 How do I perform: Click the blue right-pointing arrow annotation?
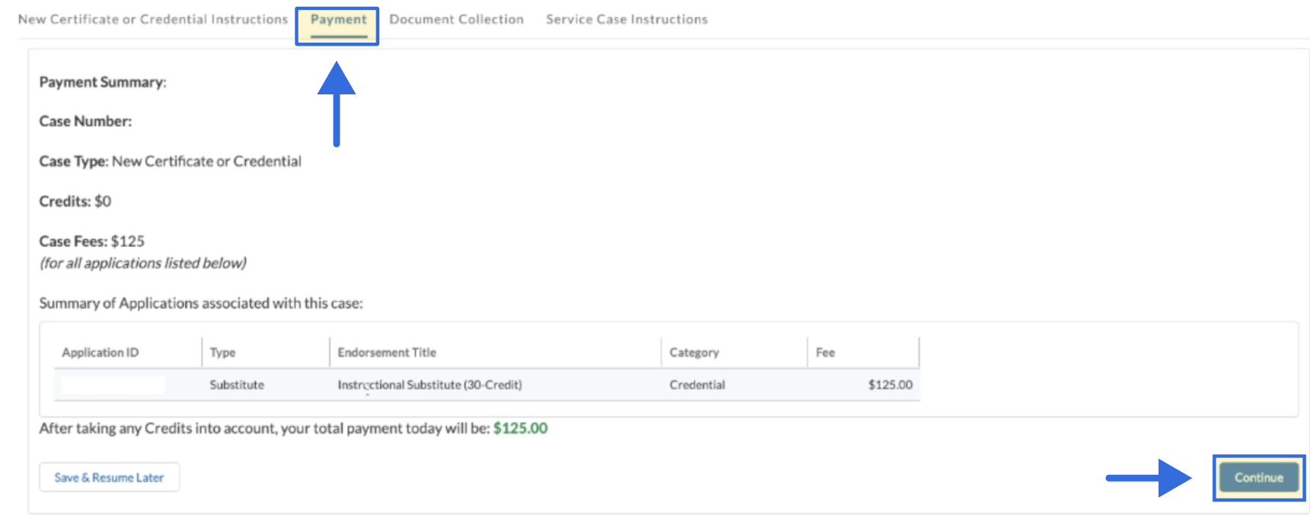click(1149, 478)
